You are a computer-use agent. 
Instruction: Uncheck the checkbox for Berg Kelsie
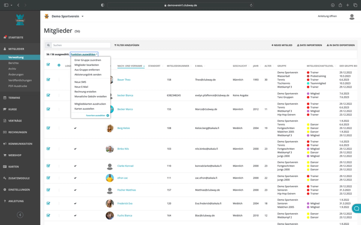[x=48, y=128]
